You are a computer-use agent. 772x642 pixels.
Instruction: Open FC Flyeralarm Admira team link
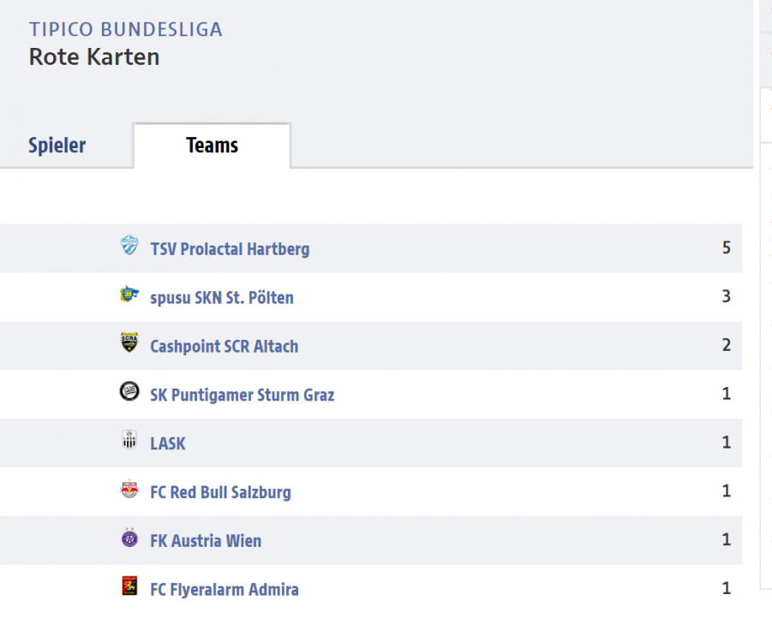coord(224,590)
